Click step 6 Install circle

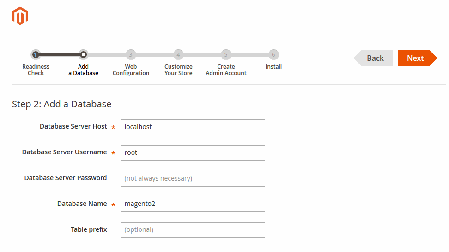coord(273,55)
